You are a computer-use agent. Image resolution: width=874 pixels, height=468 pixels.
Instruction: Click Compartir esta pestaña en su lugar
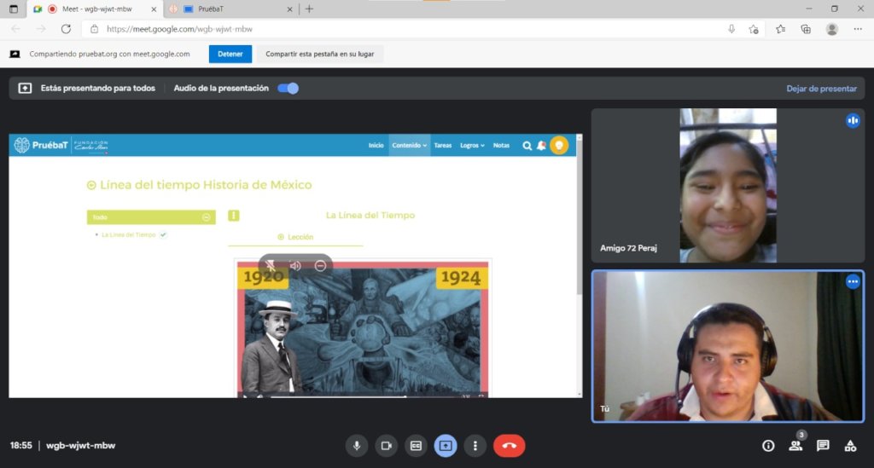coord(319,54)
